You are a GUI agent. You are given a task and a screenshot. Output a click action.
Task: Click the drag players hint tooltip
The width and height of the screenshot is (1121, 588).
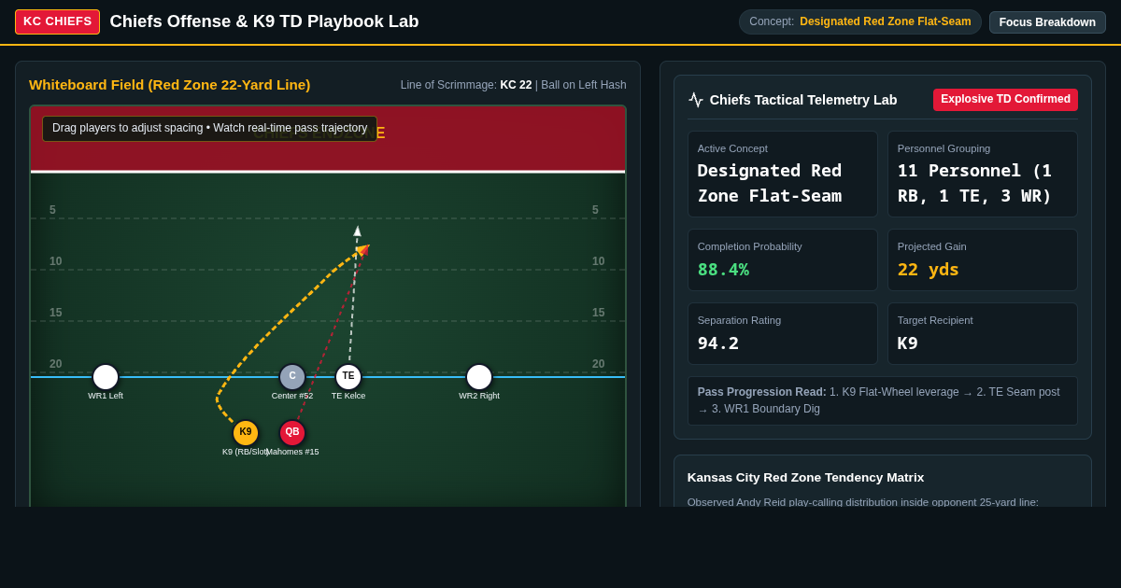[209, 129]
